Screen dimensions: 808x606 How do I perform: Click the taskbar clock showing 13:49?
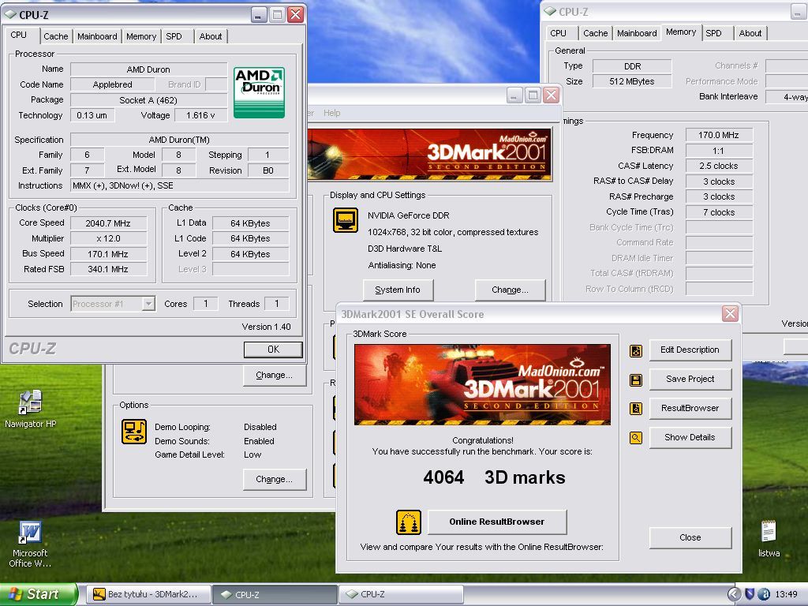point(786,595)
